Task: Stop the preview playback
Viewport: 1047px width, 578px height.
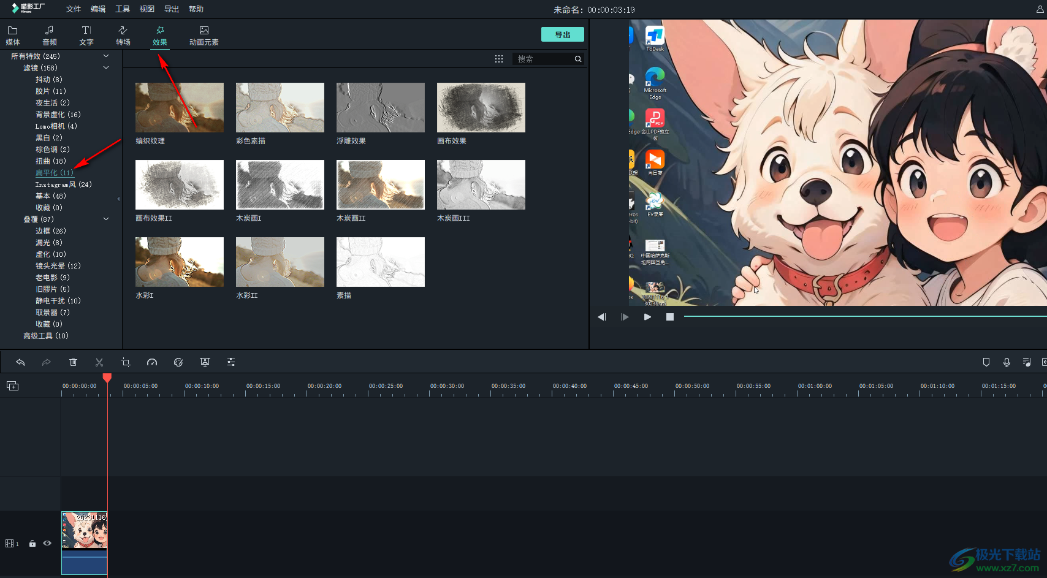Action: click(670, 317)
